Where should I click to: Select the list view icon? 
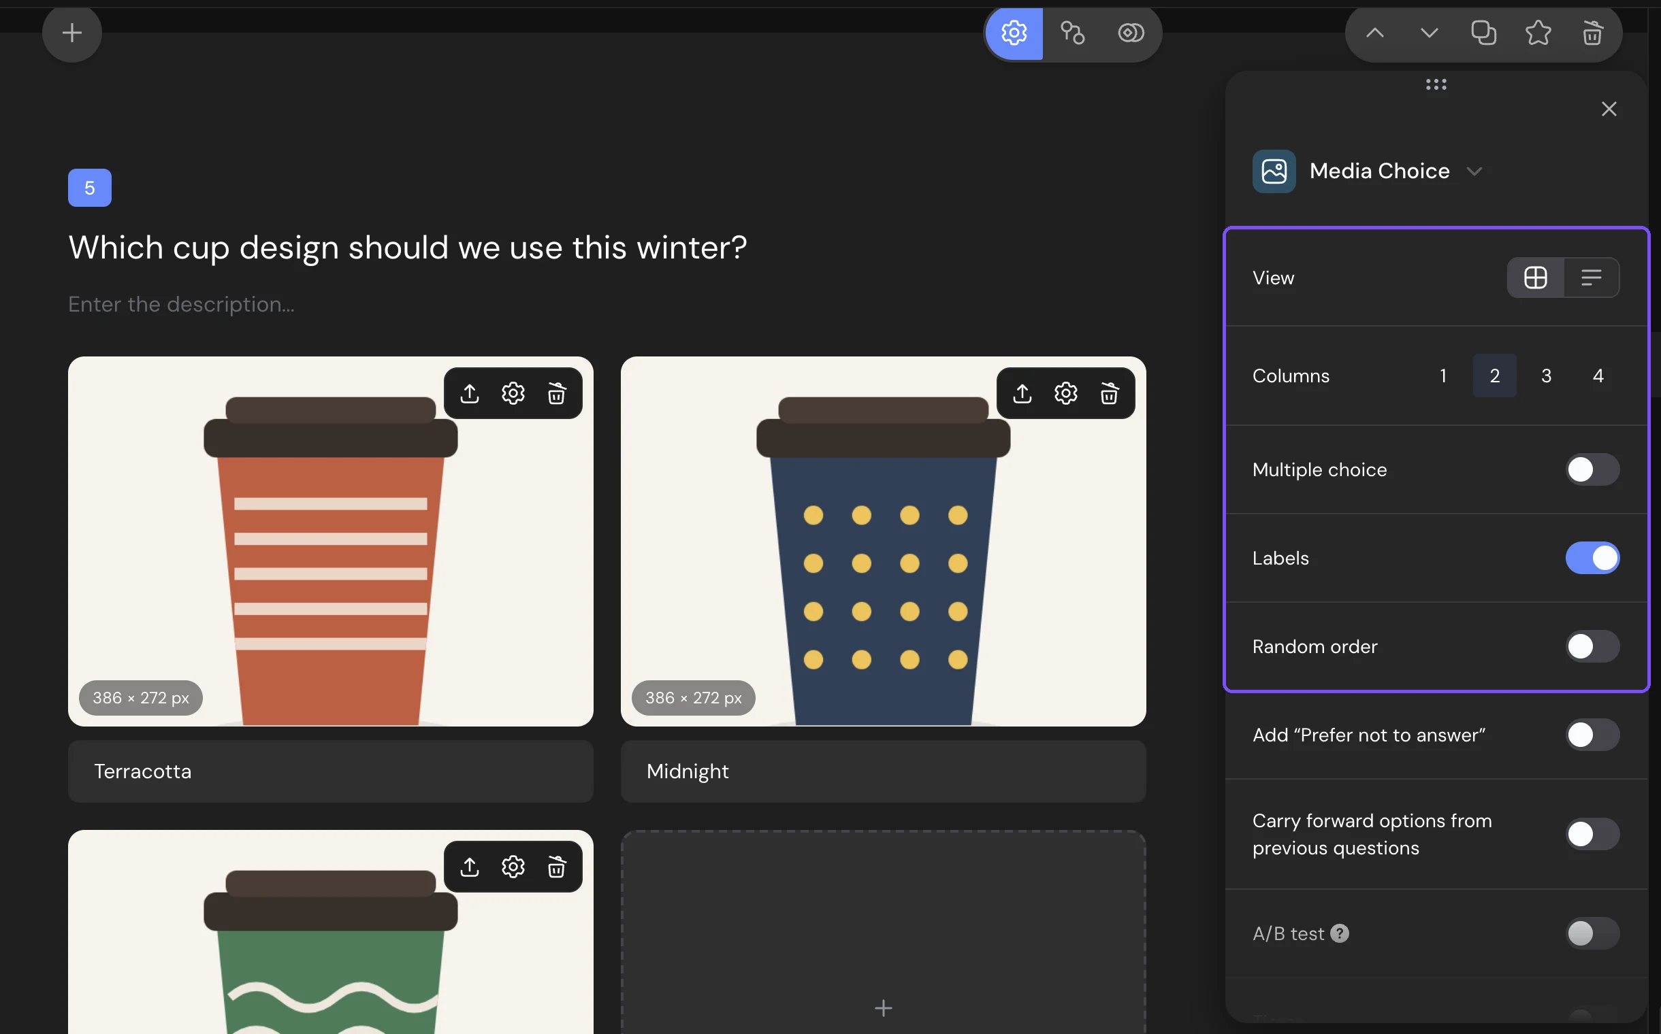click(x=1591, y=278)
